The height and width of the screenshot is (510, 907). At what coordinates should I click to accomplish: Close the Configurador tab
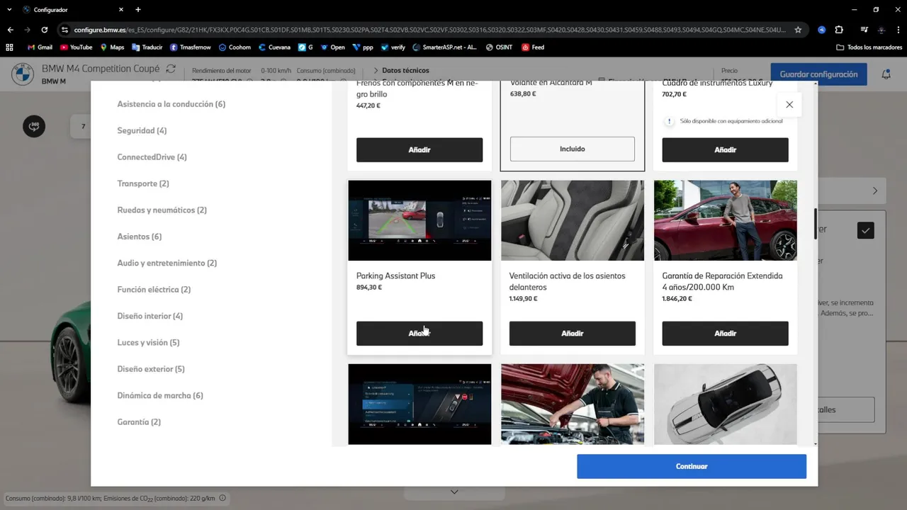pos(121,10)
